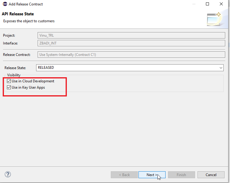The width and height of the screenshot is (230, 183).
Task: Click the Interface field ZBADI_INT
Action: click(131, 43)
